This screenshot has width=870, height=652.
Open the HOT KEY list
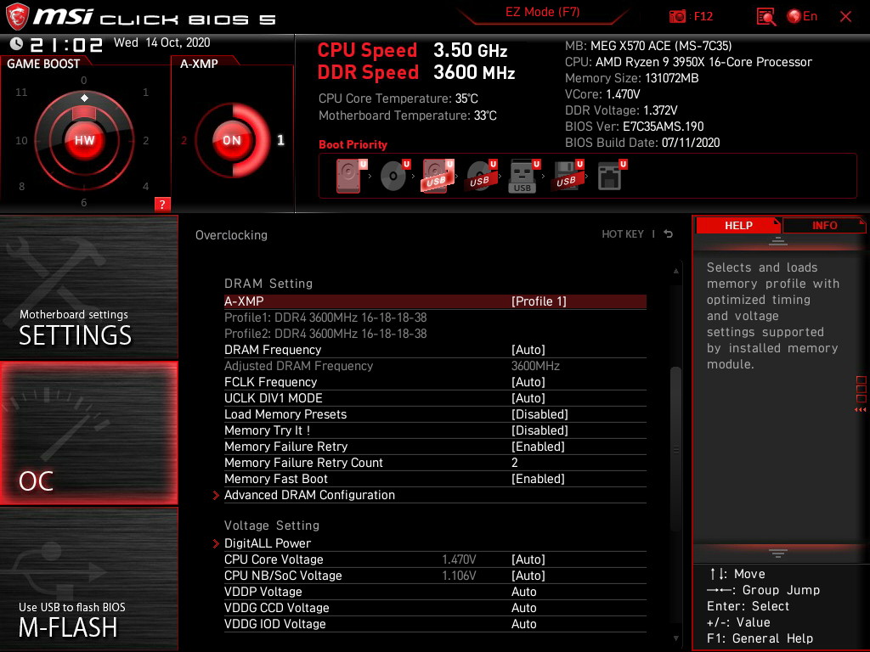click(623, 234)
